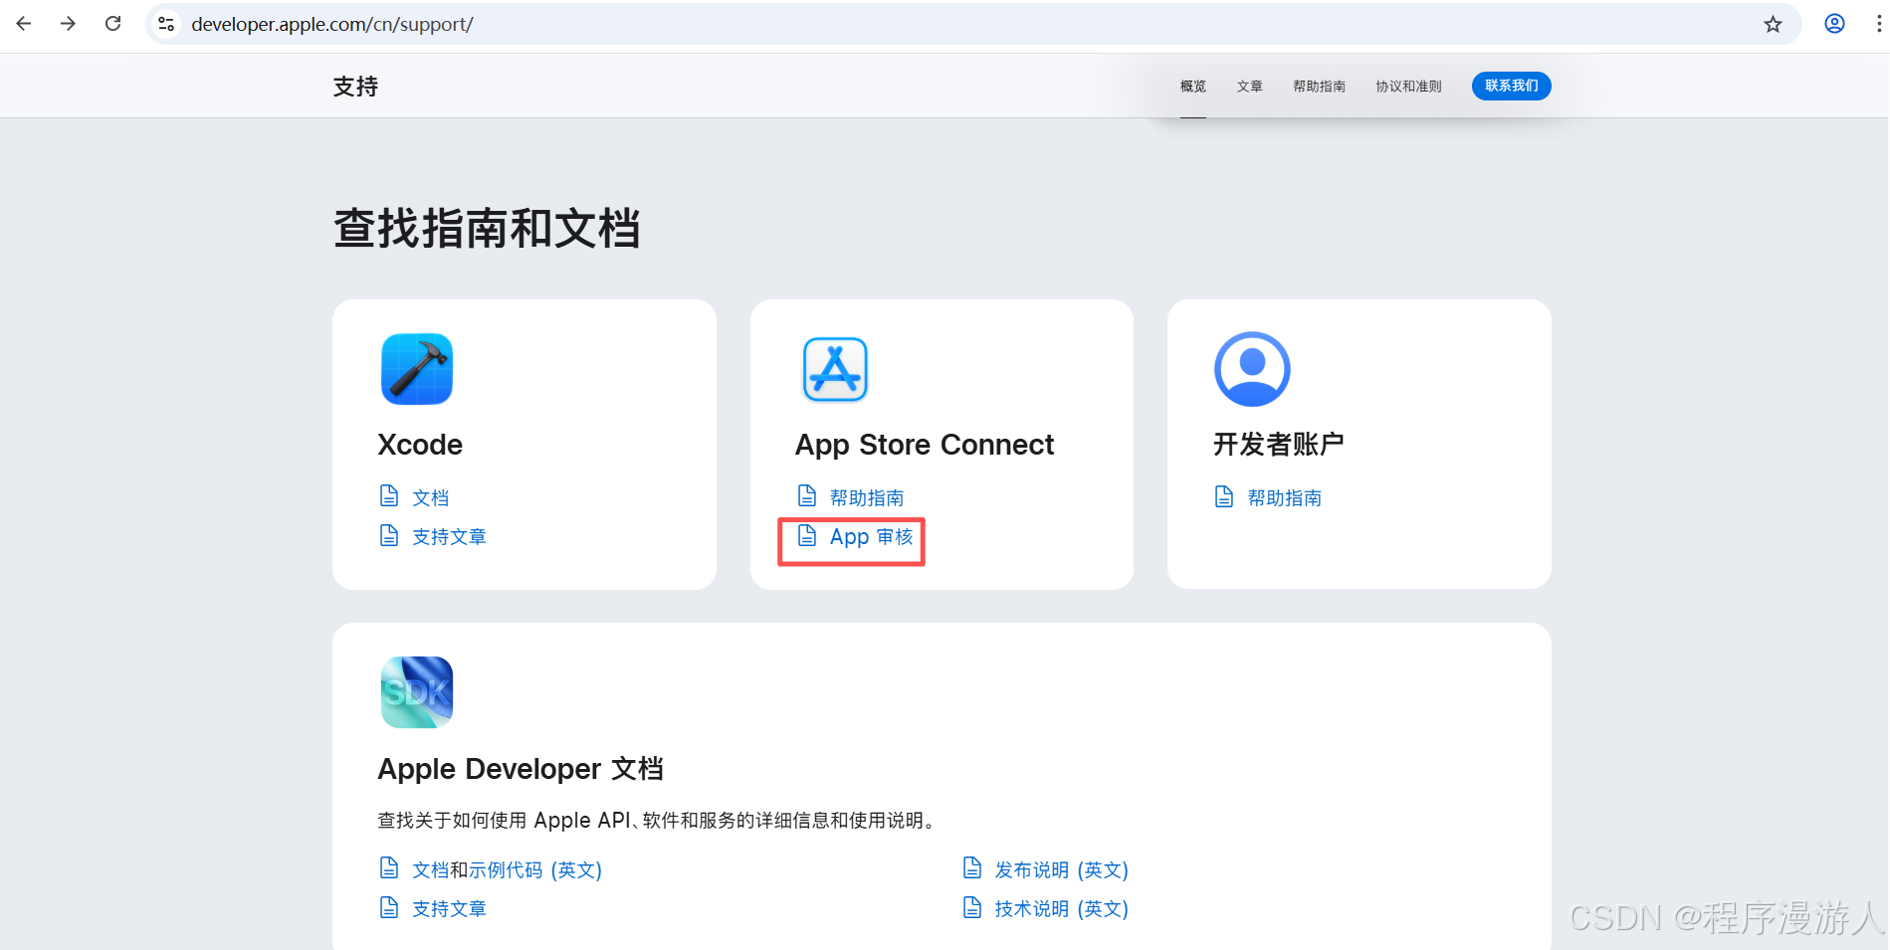Screen dimensions: 1890x950
Task: Click document icon beside 开发者账户 帮助指南
Action: 1224,496
